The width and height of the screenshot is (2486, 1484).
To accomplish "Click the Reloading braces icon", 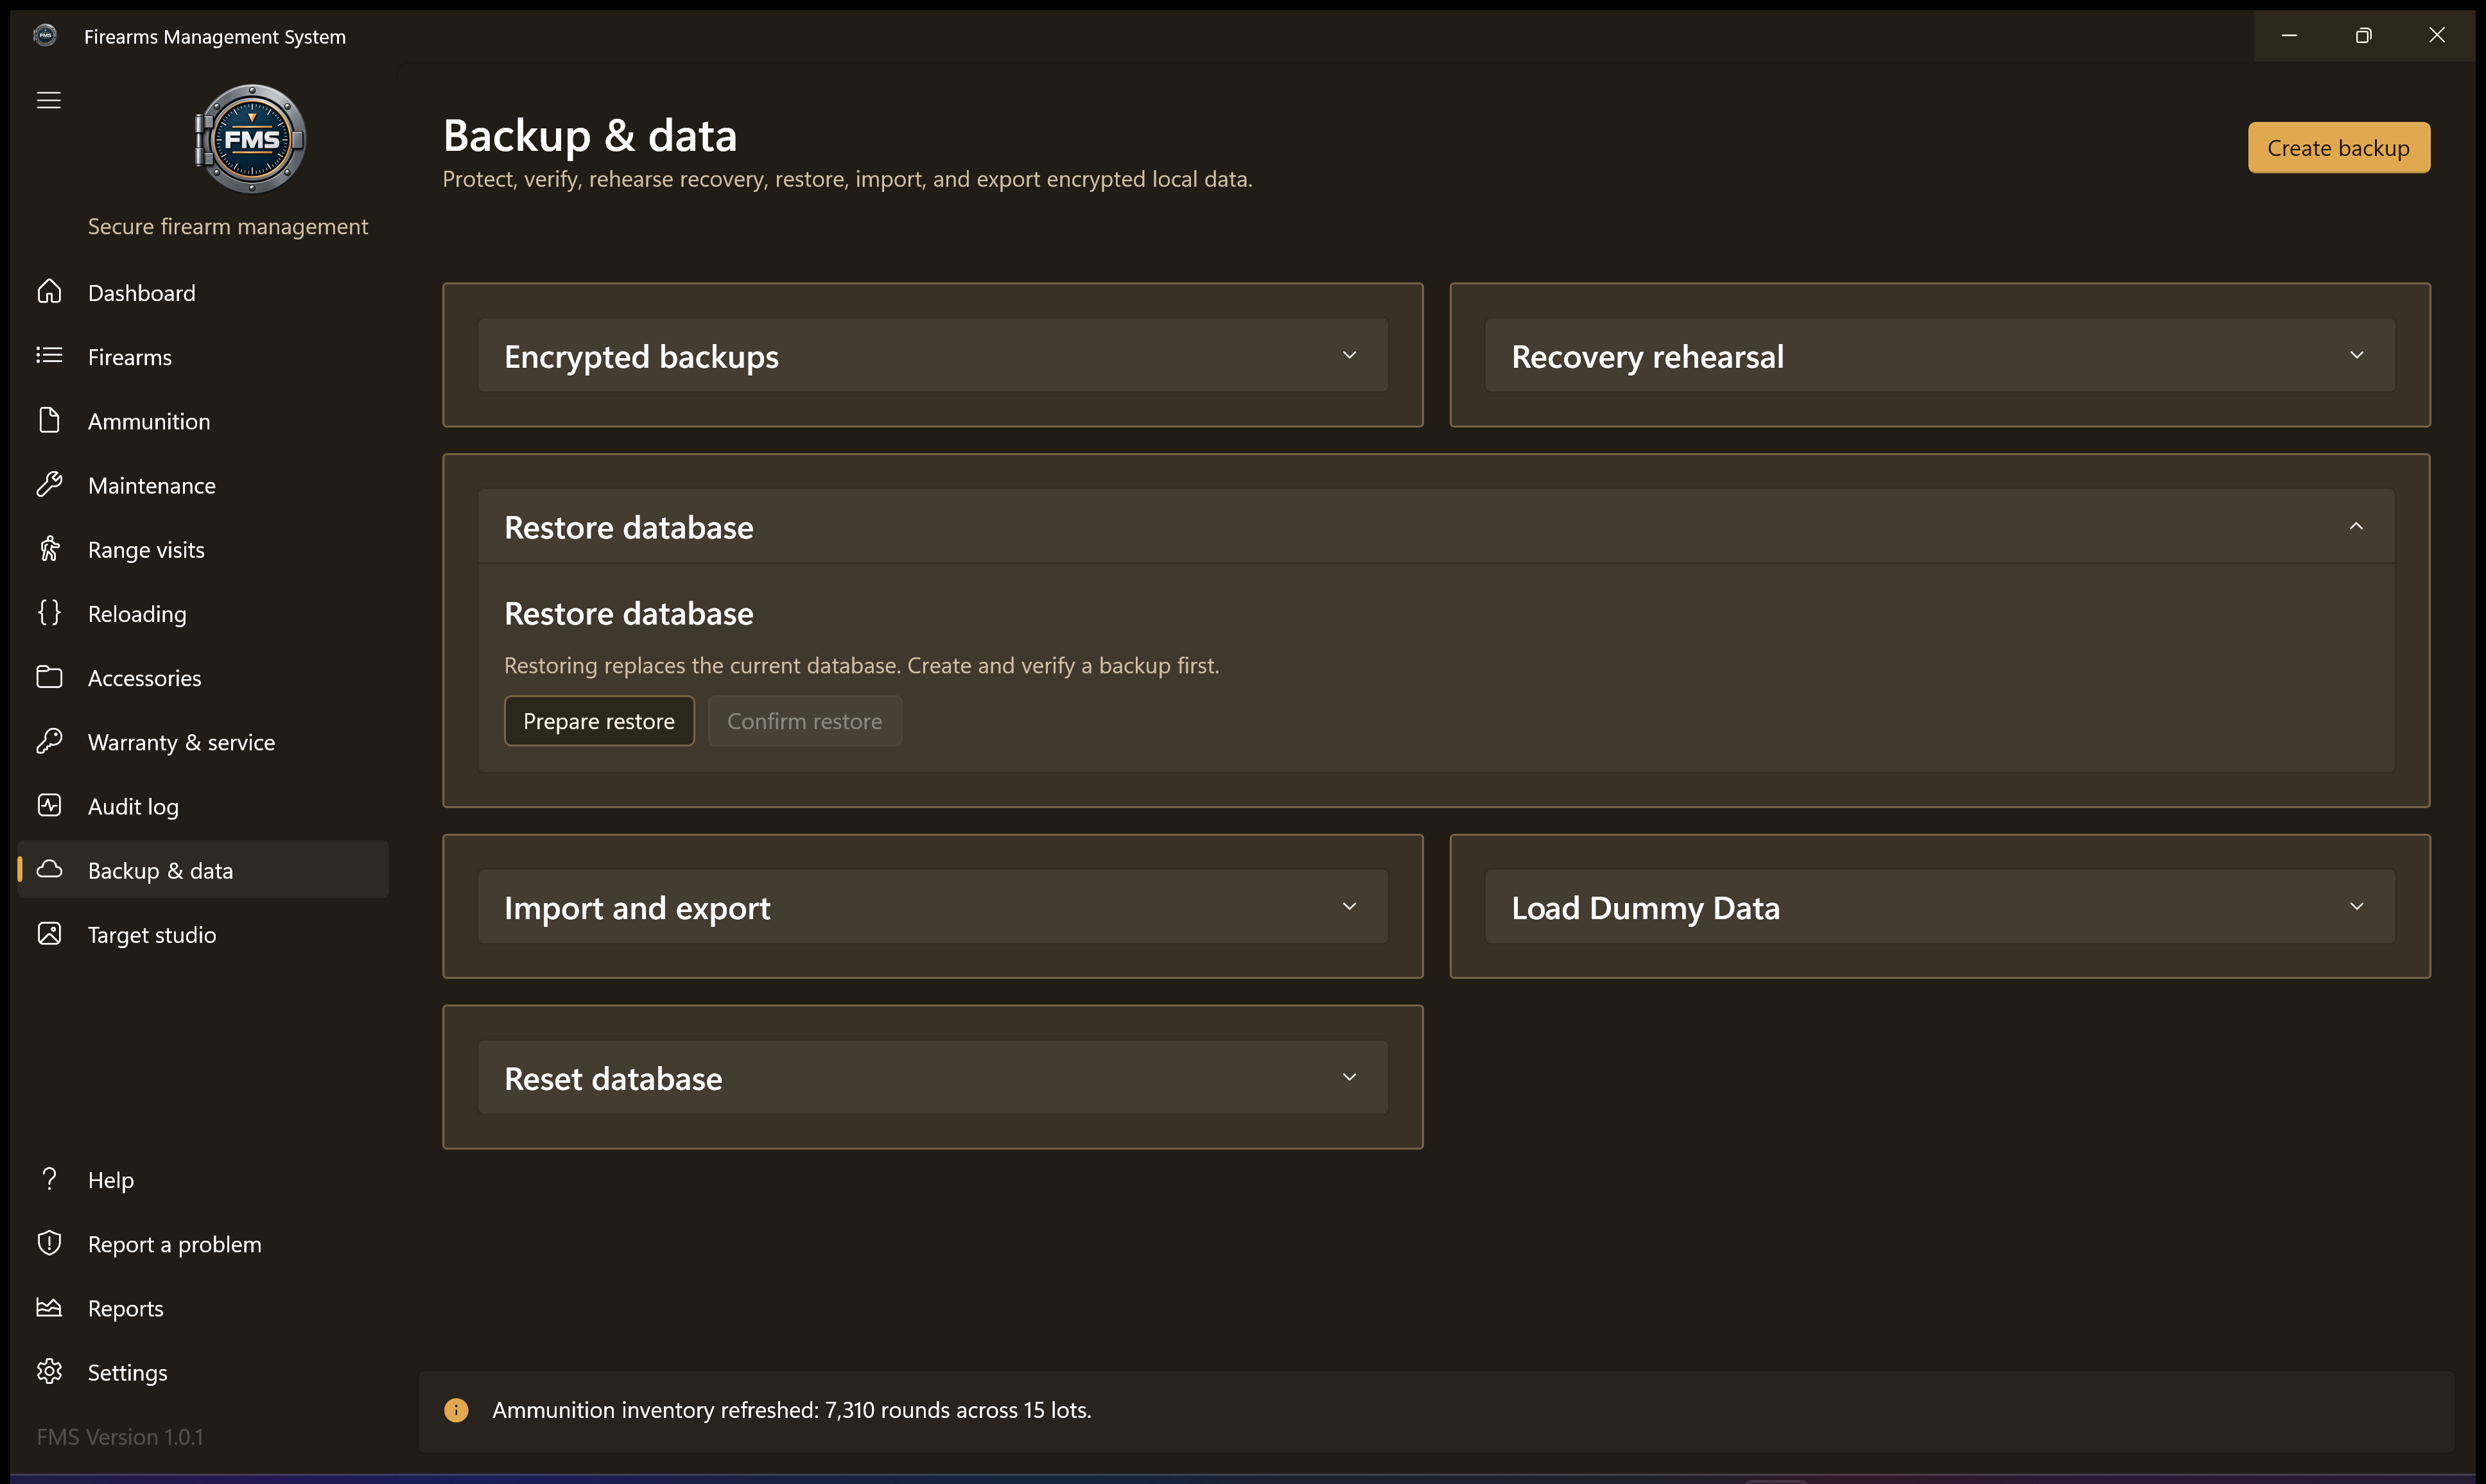I will 49,613.
